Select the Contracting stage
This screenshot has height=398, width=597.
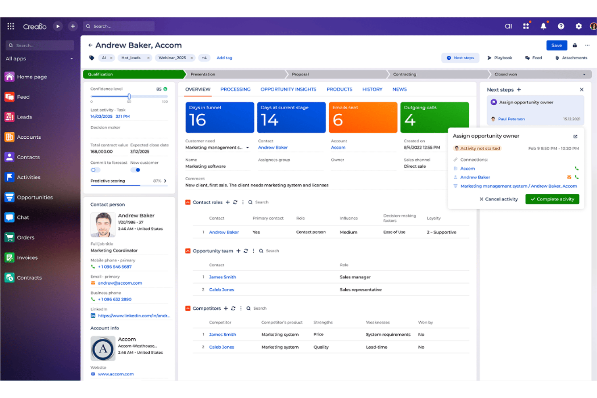[437, 75]
